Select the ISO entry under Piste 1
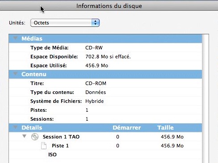Viewport: 218px width, 163px height. pyautogui.click(x=52, y=155)
